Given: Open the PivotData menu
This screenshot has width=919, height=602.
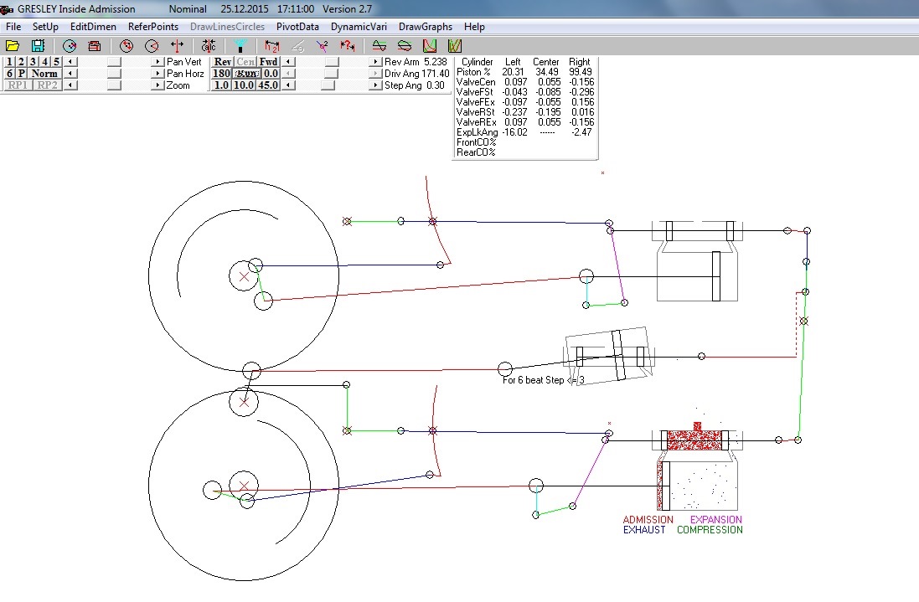Looking at the screenshot, I should point(298,27).
